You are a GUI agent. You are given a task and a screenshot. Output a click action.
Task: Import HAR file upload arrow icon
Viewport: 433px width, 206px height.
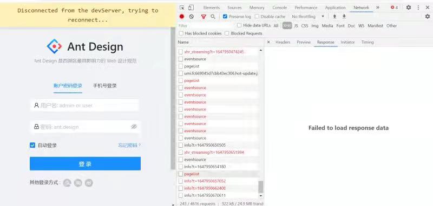point(334,17)
